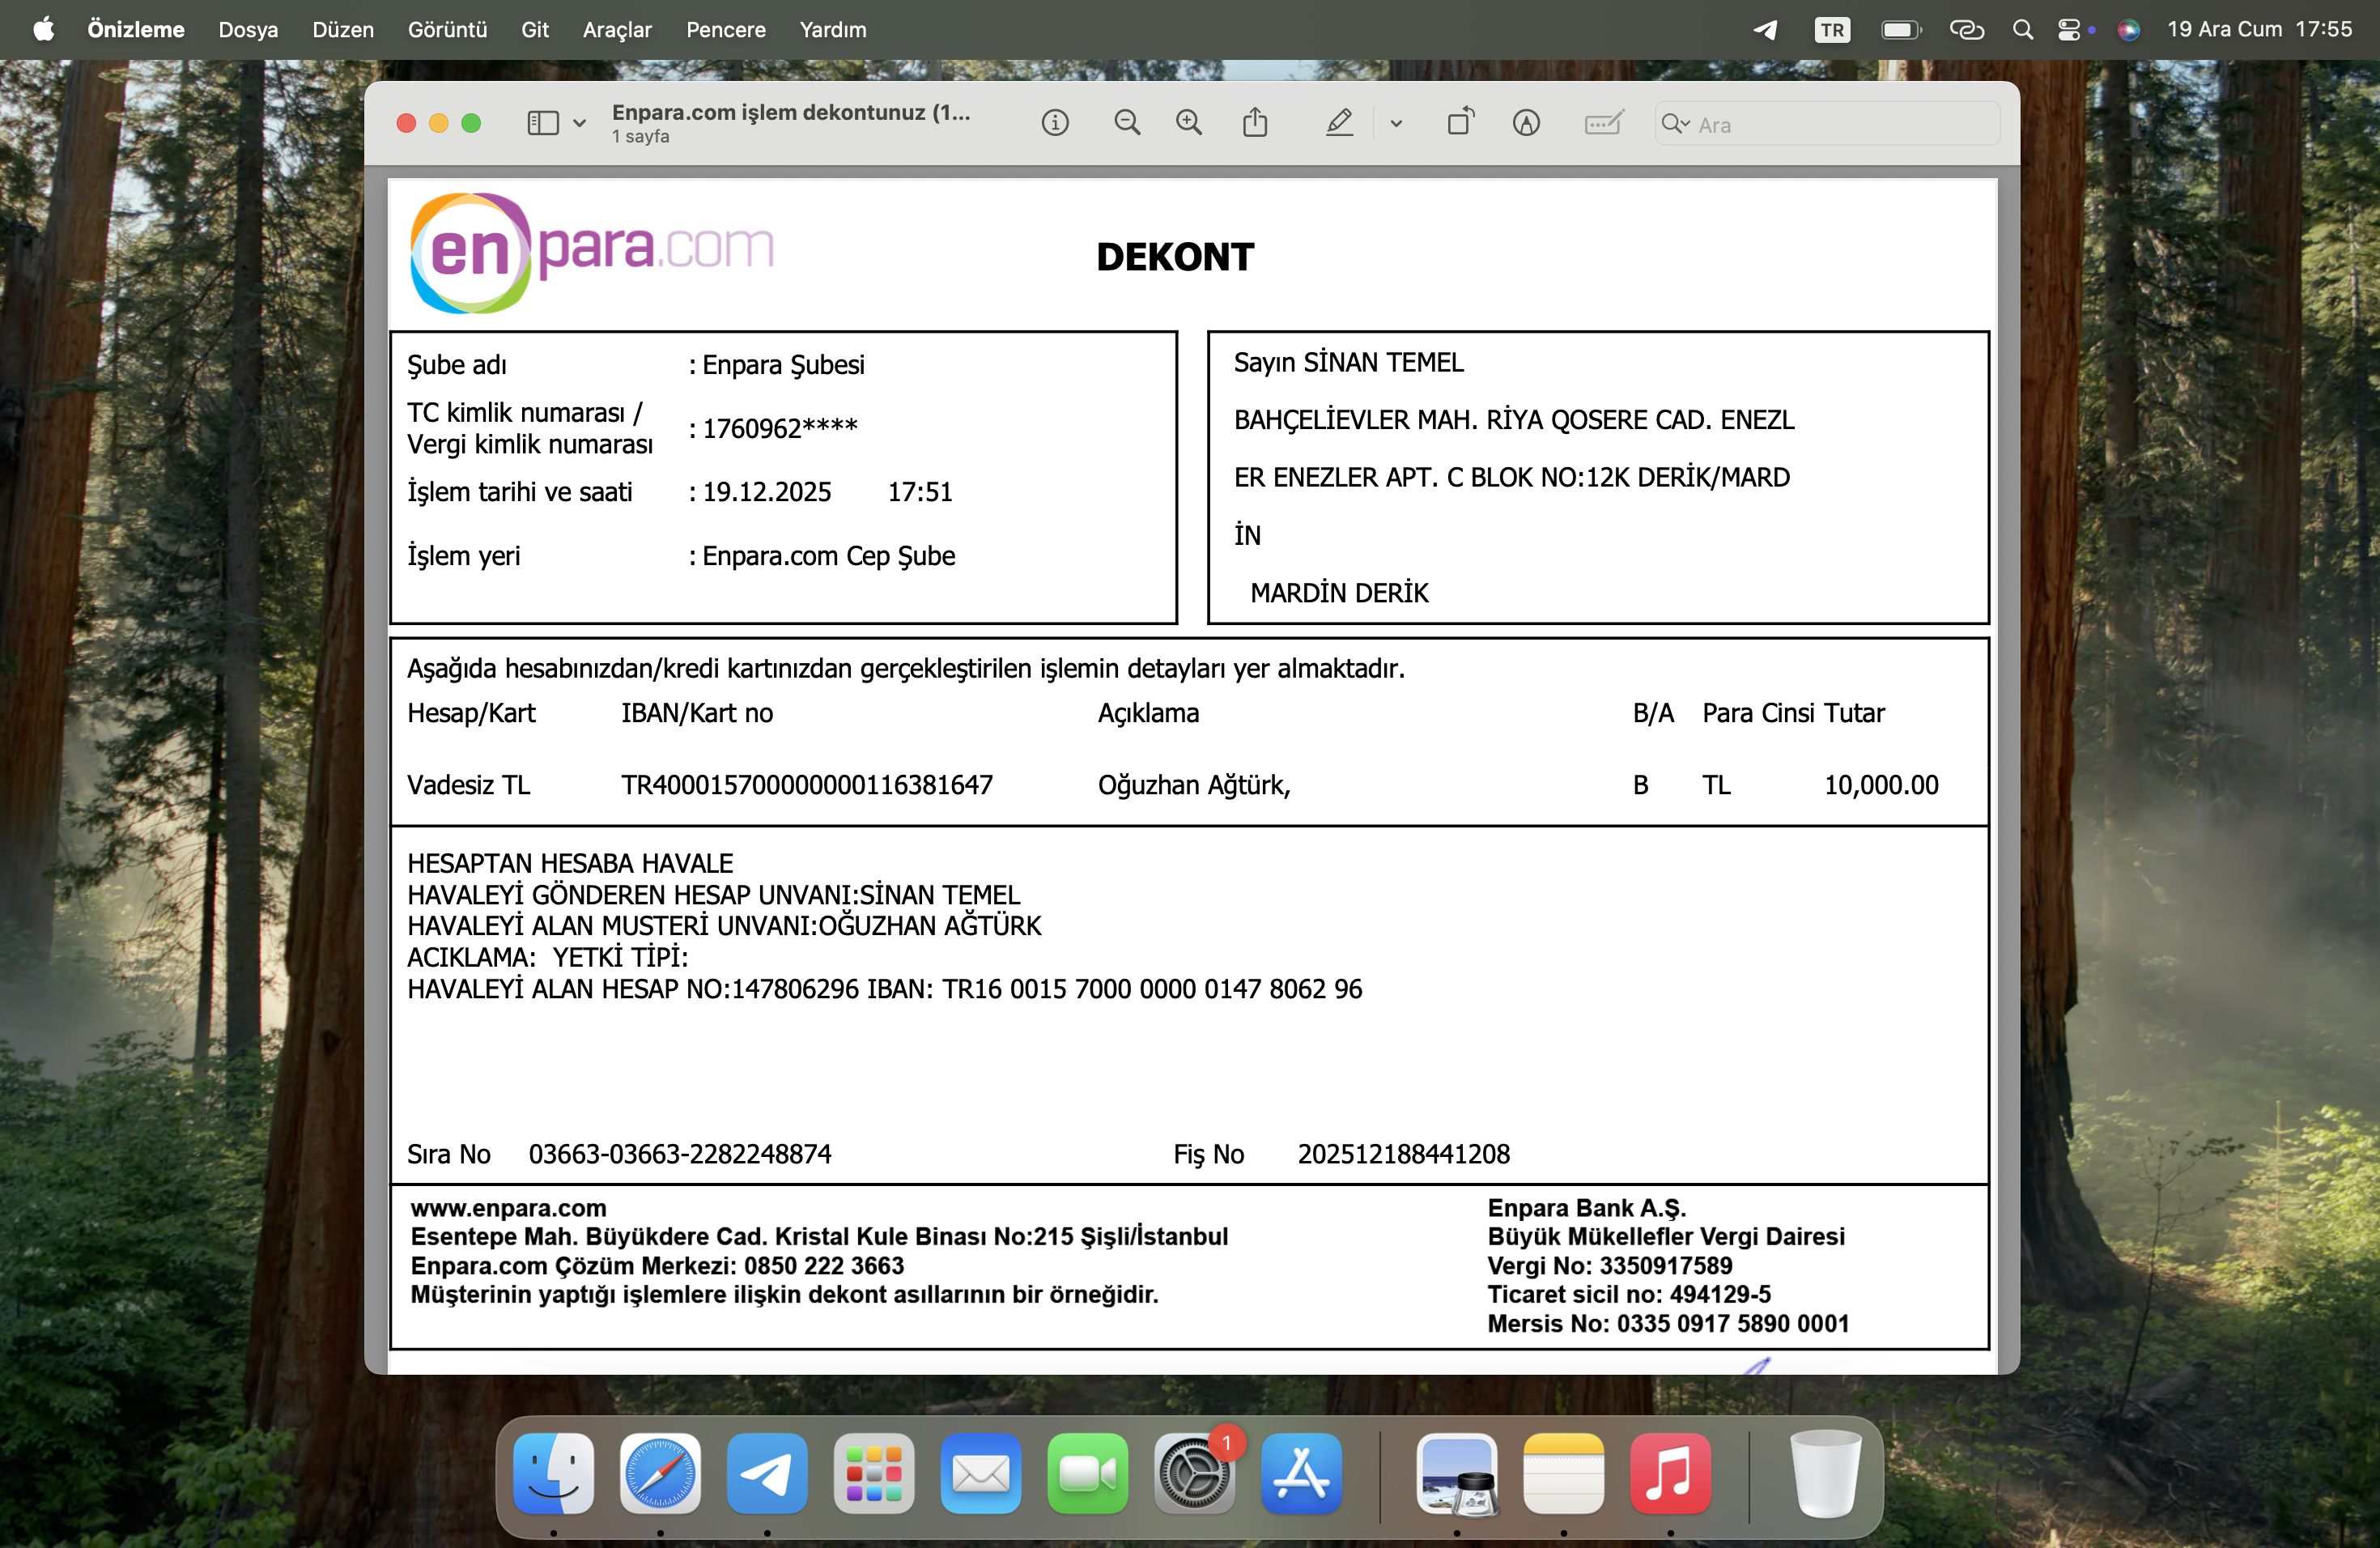Click IBAN TR400015700000000116381647
The height and width of the screenshot is (1548, 2380).
point(807,785)
